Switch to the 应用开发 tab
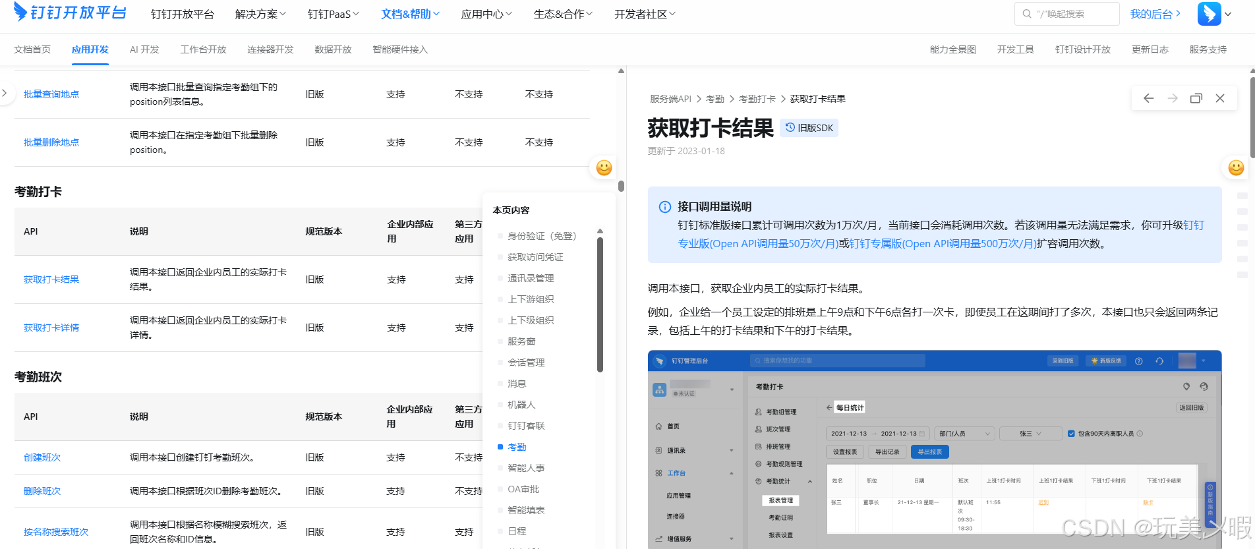1255x549 pixels. pyautogui.click(x=90, y=49)
